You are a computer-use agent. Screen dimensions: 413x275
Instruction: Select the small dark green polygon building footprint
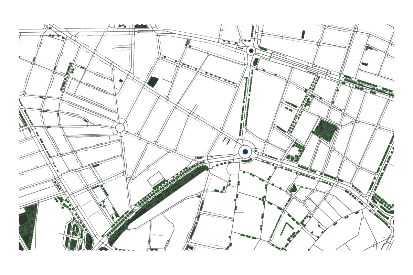coord(153,82)
